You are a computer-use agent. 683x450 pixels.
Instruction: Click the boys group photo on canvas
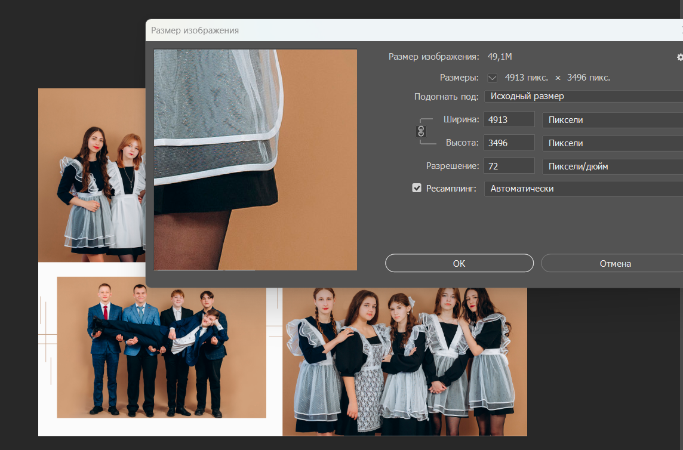pos(162,347)
